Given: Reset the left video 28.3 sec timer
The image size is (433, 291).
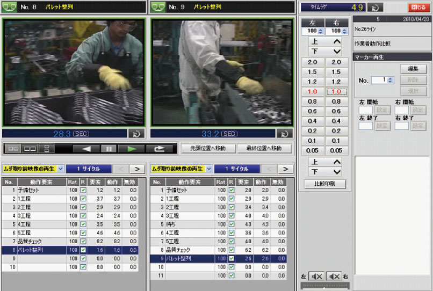Looking at the screenshot, I should (x=136, y=134).
